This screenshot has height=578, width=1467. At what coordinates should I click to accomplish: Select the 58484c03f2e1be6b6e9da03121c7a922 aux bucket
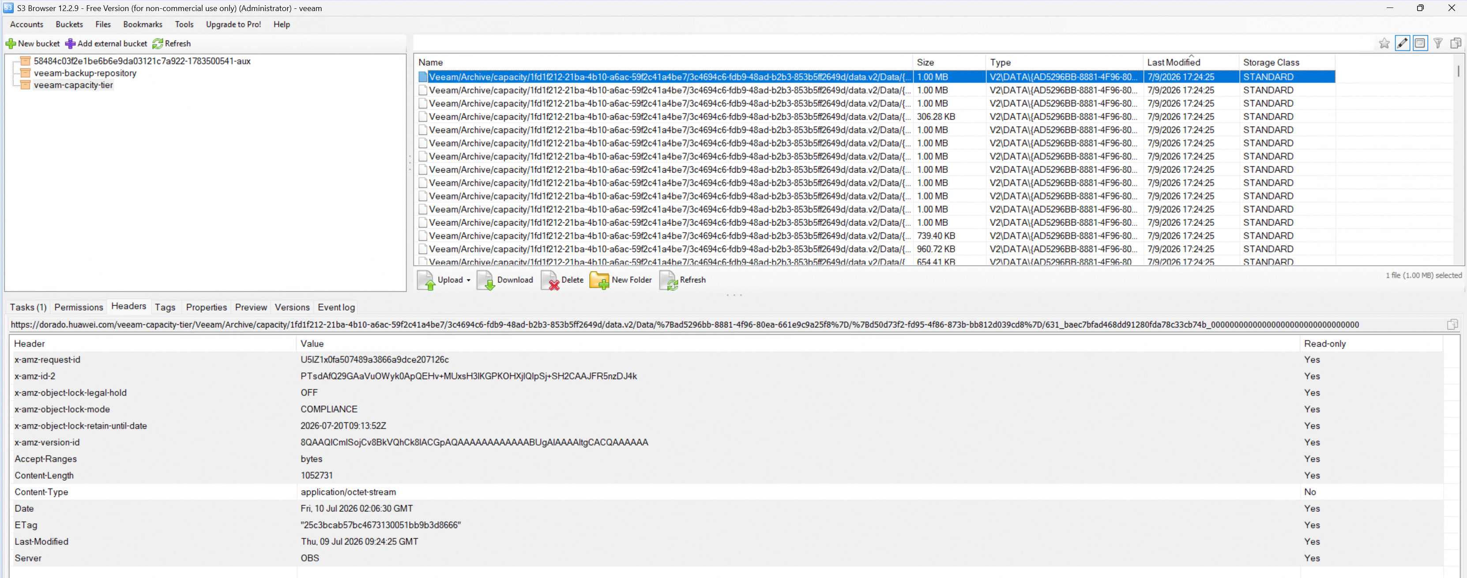pos(142,61)
